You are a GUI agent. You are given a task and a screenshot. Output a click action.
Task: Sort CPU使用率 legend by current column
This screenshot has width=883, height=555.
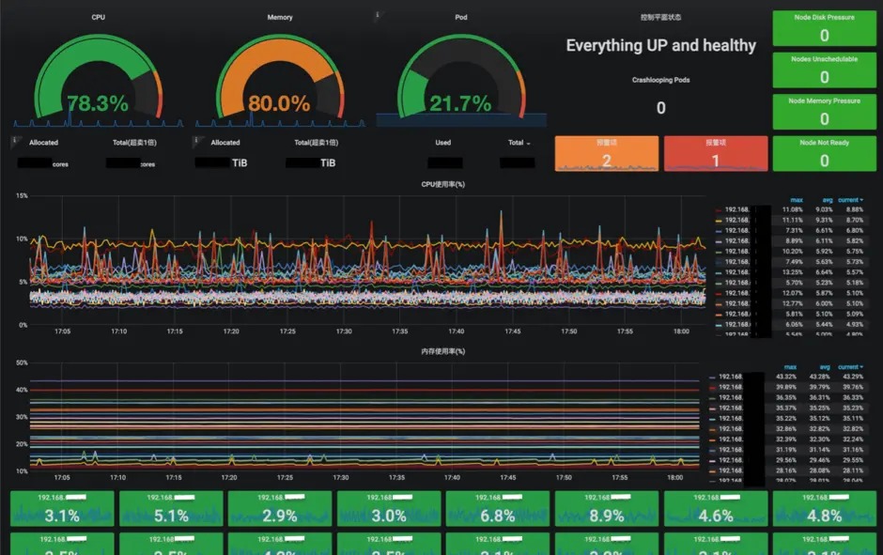coord(850,200)
